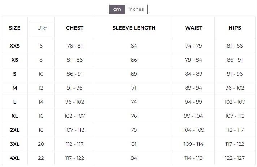
Task: Open the UK size region dropdown
Action: point(41,28)
